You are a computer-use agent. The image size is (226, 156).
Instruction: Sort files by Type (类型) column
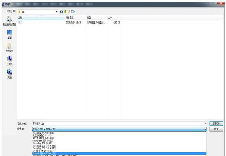pyautogui.click(x=96, y=17)
